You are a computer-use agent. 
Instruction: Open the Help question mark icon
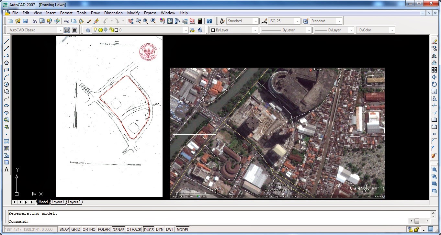209,21
